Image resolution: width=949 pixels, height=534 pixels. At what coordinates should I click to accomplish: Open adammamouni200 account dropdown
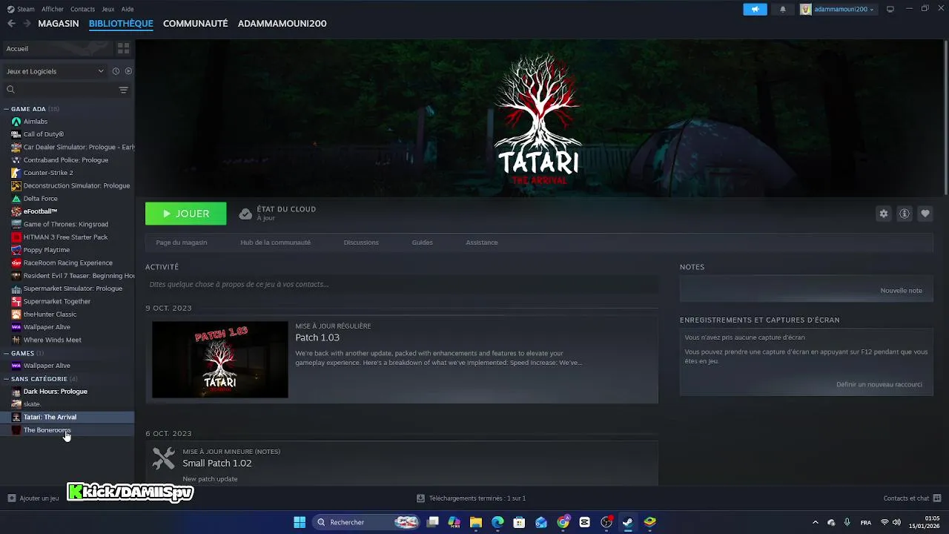point(838,9)
